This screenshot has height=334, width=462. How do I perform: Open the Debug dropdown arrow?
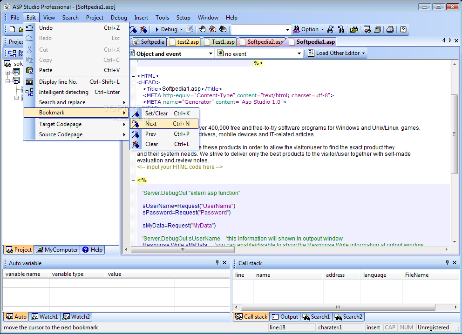pos(181,29)
